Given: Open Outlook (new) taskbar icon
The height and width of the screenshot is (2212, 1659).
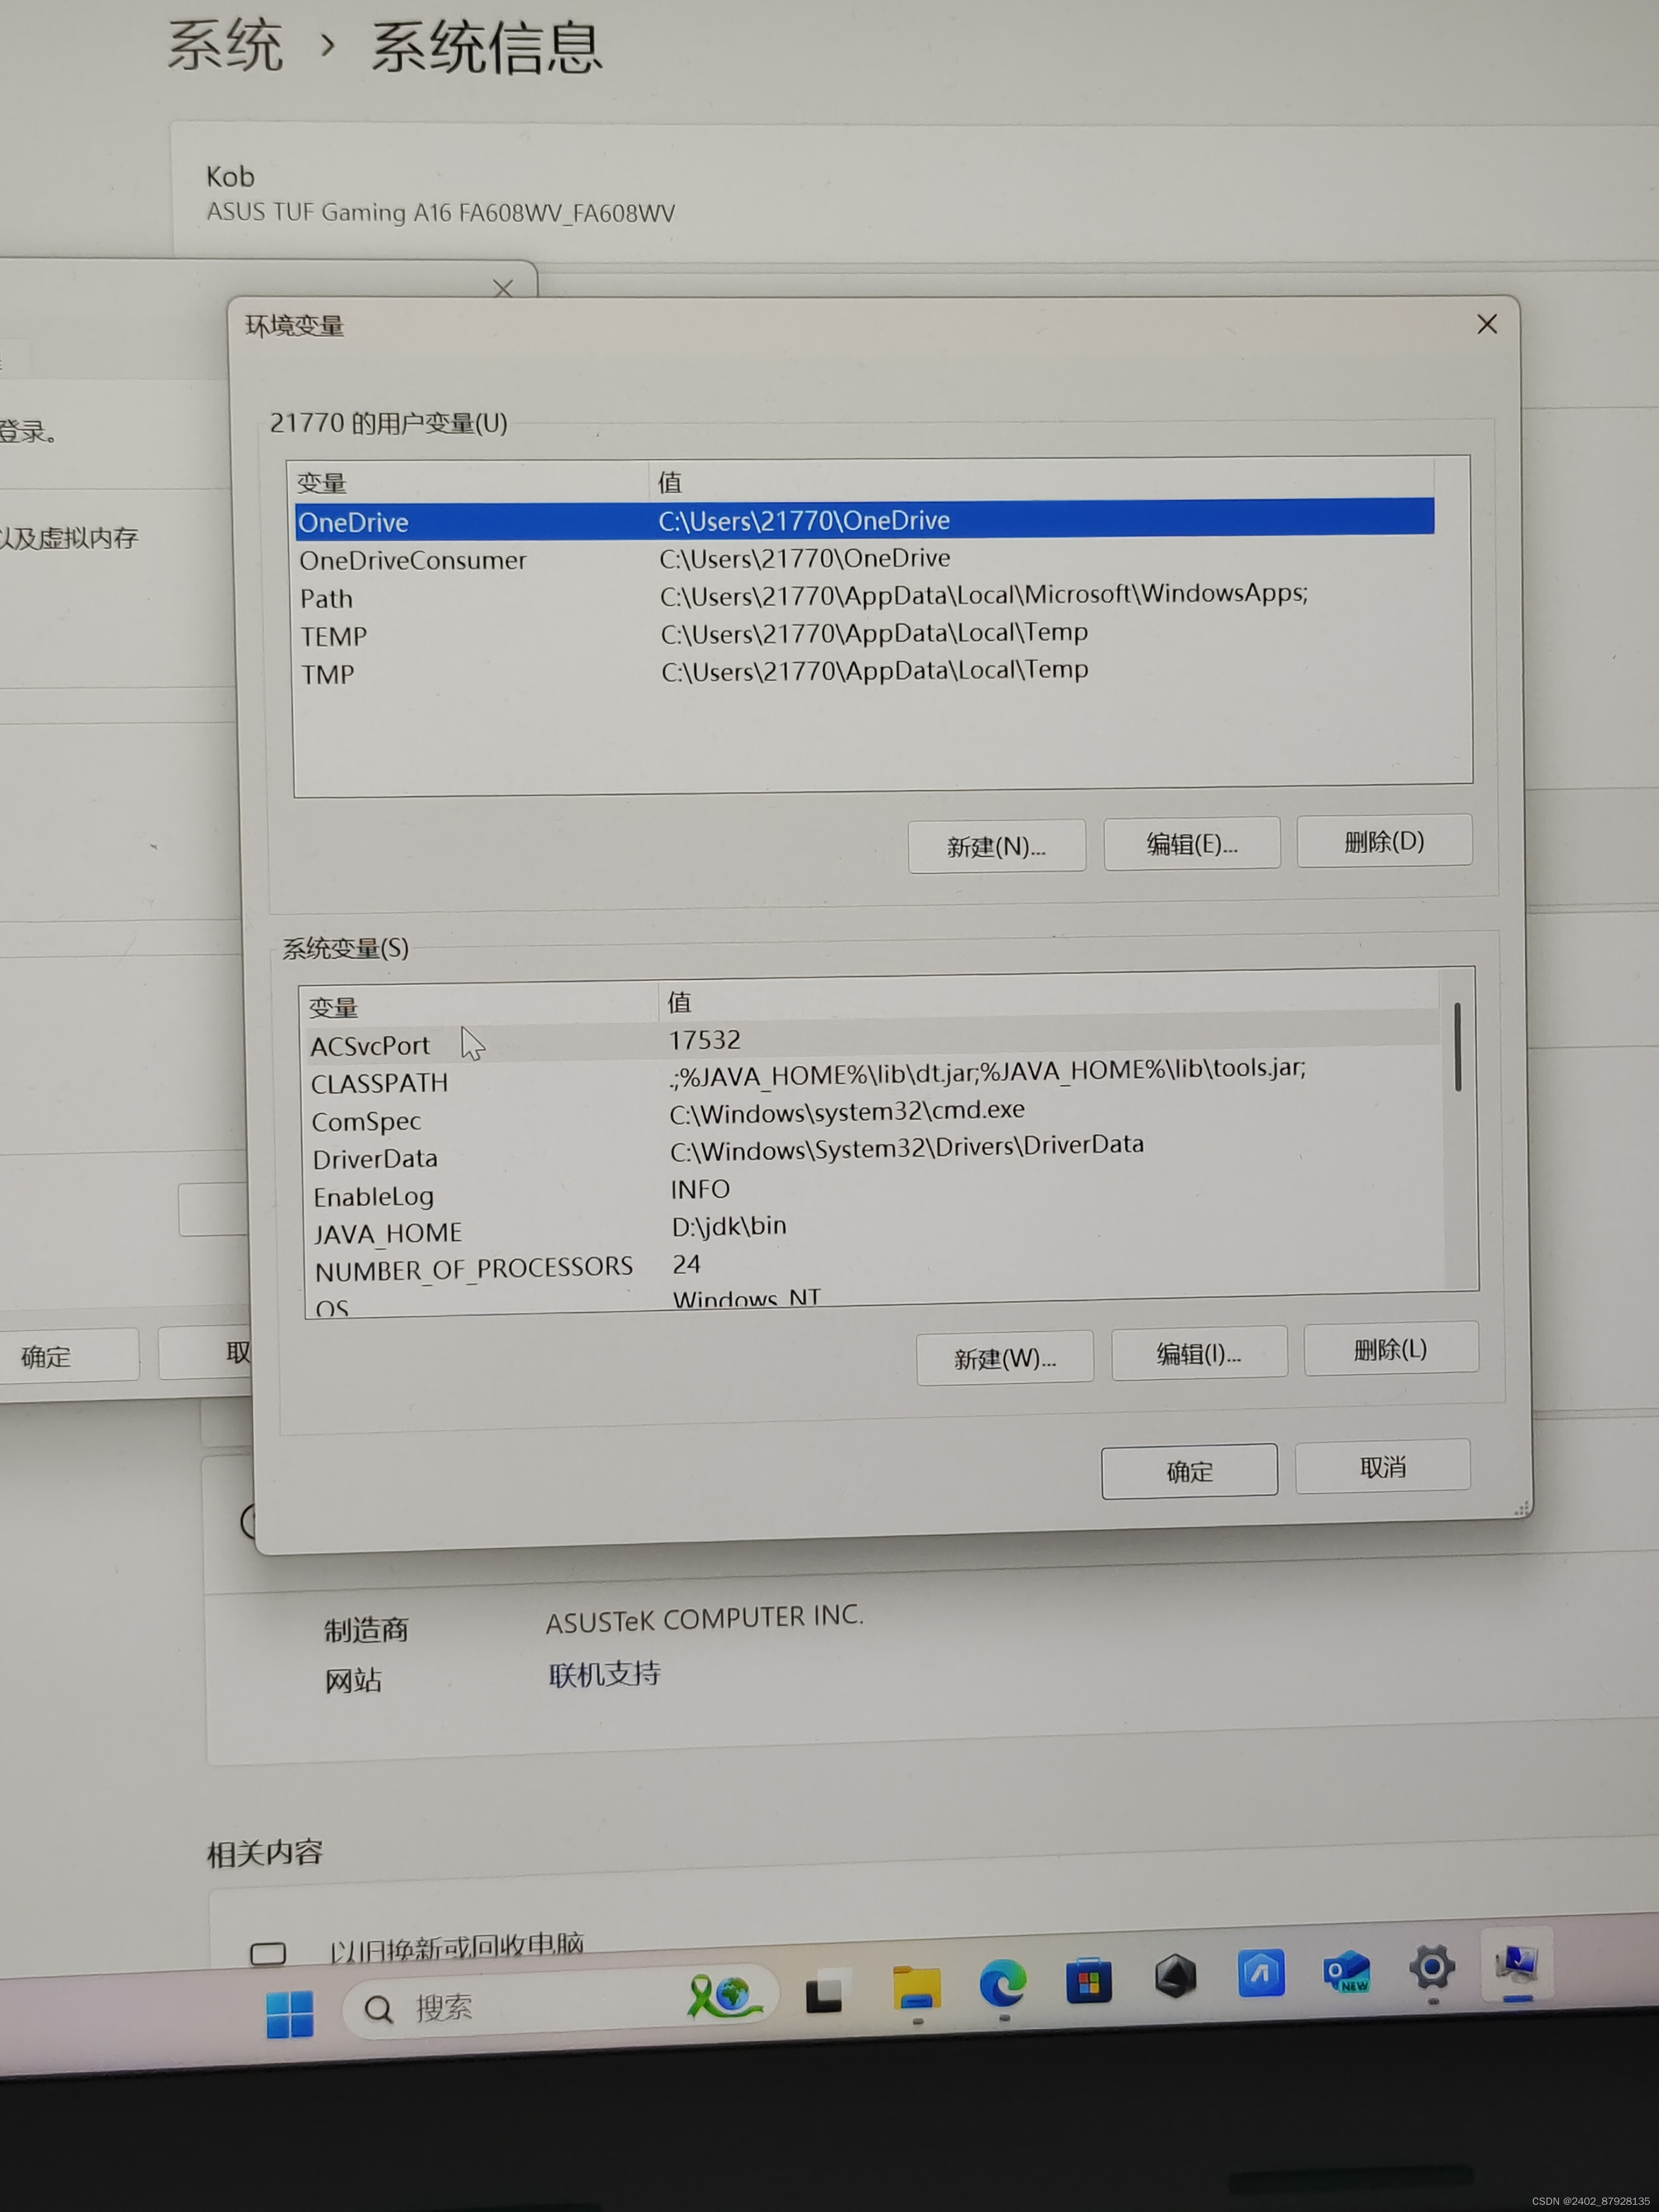Looking at the screenshot, I should 1346,1972.
